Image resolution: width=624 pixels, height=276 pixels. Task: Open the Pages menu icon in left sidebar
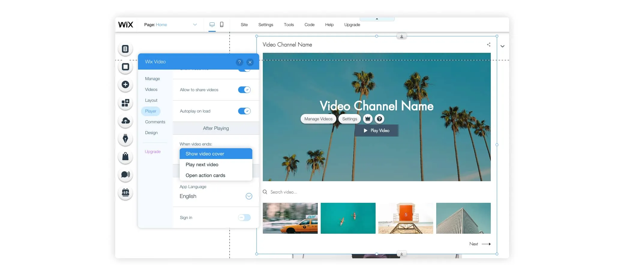point(125,49)
